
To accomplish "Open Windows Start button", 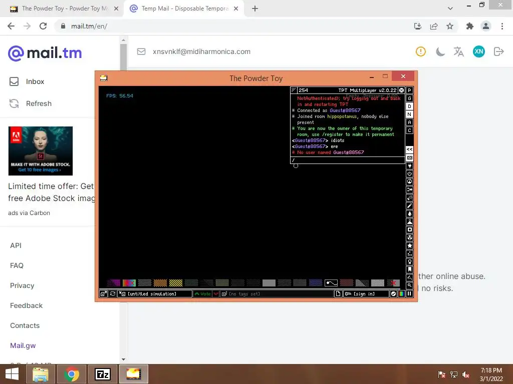I will click(x=12, y=374).
